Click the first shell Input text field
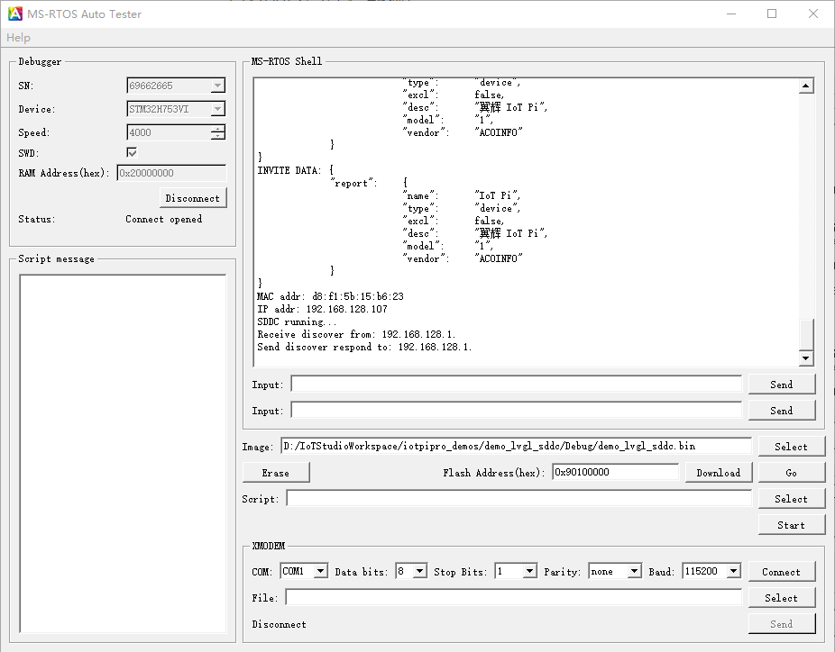Screen dimensions: 835x652 516,385
